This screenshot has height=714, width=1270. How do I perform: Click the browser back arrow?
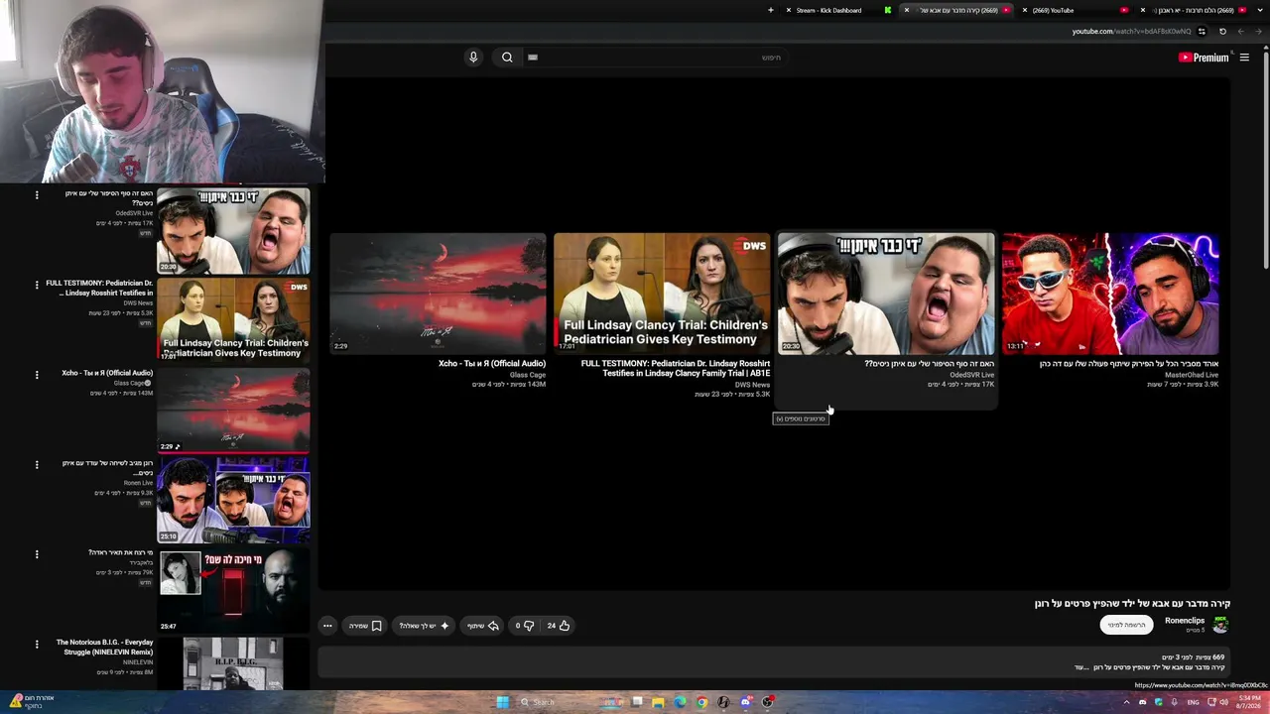tap(1259, 32)
